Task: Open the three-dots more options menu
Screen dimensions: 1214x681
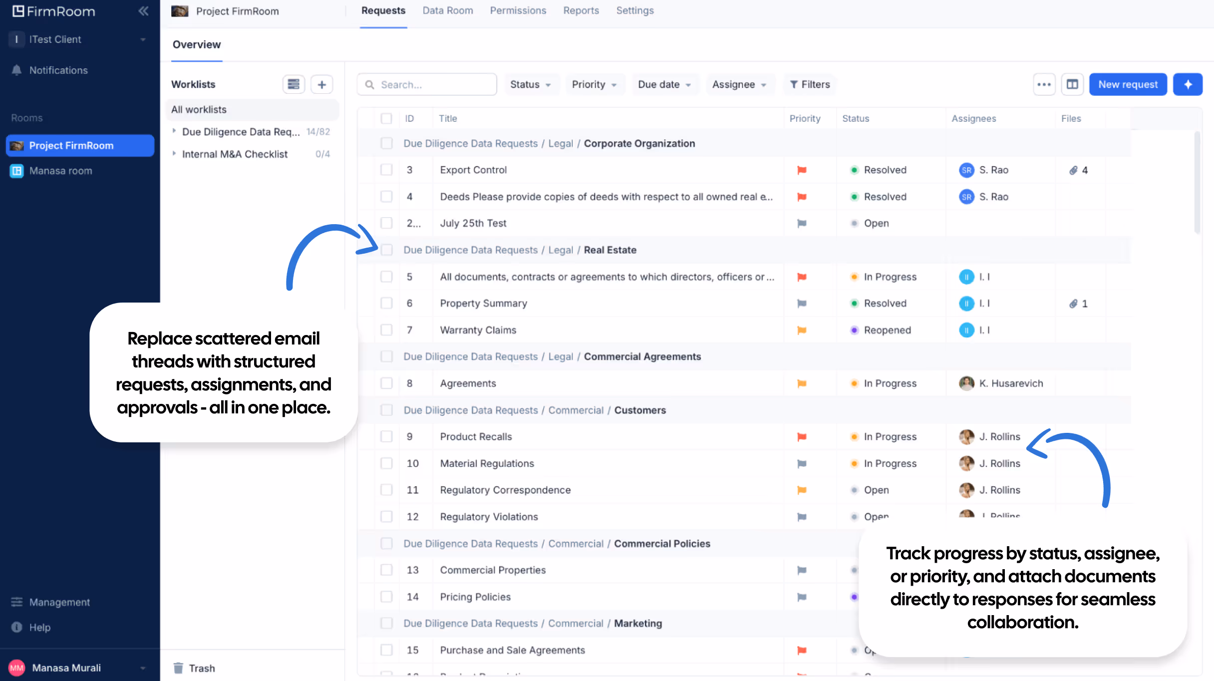Action: (1044, 84)
